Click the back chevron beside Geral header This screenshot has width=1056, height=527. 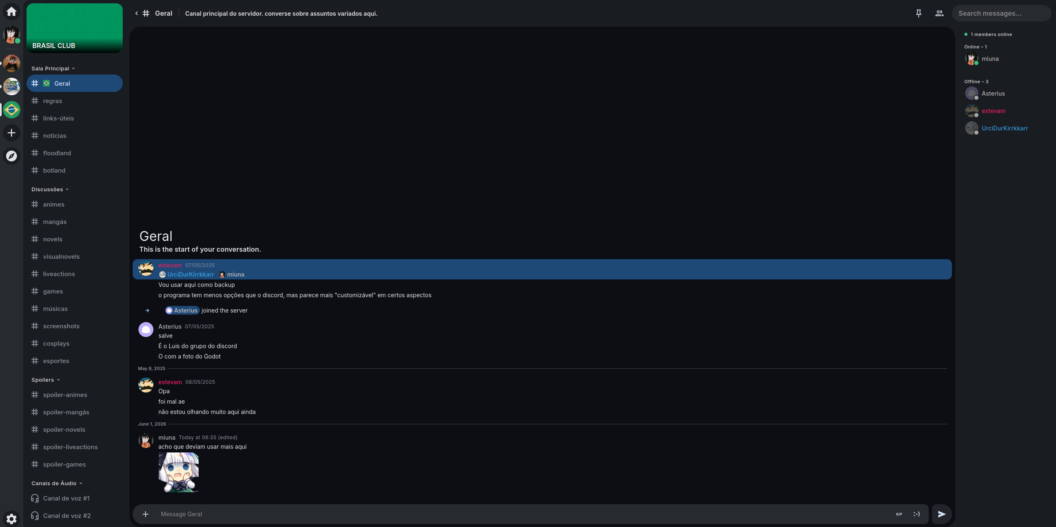(136, 13)
